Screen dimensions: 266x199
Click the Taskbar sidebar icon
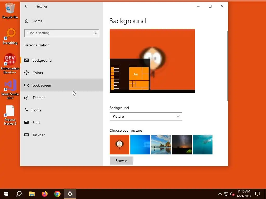(x=26, y=135)
